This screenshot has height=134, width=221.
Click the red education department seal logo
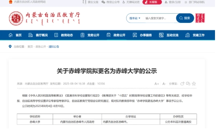pos(16,18)
